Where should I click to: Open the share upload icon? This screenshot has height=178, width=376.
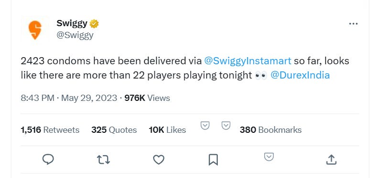coord(331,159)
